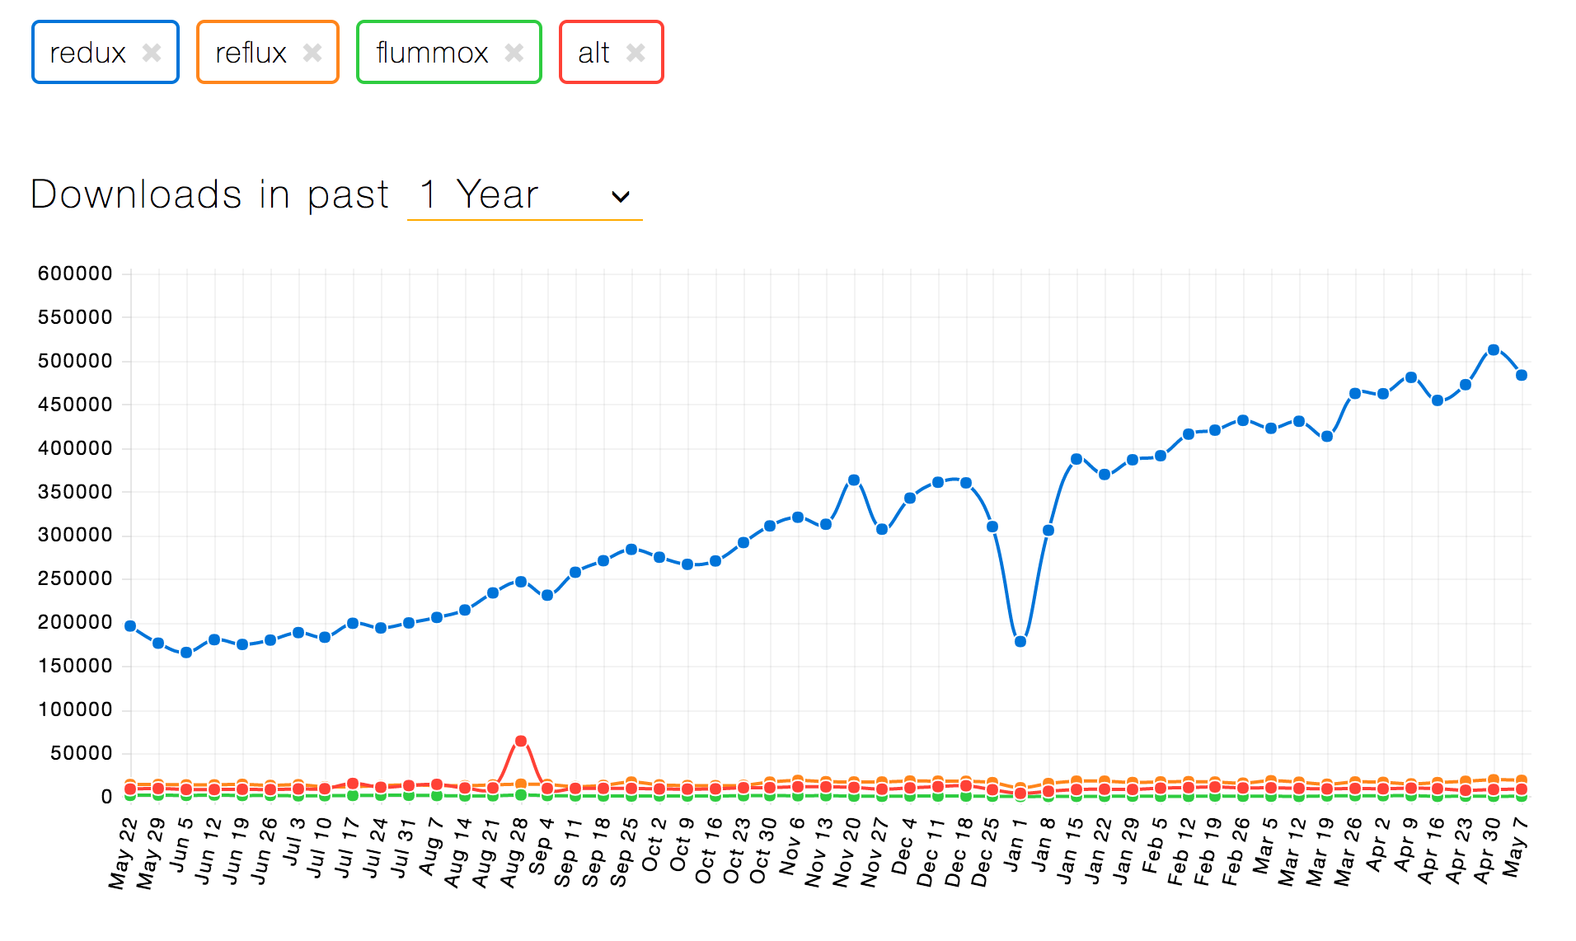Click the alt peak point at Aug 28
The image size is (1576, 941).
pyautogui.click(x=520, y=741)
